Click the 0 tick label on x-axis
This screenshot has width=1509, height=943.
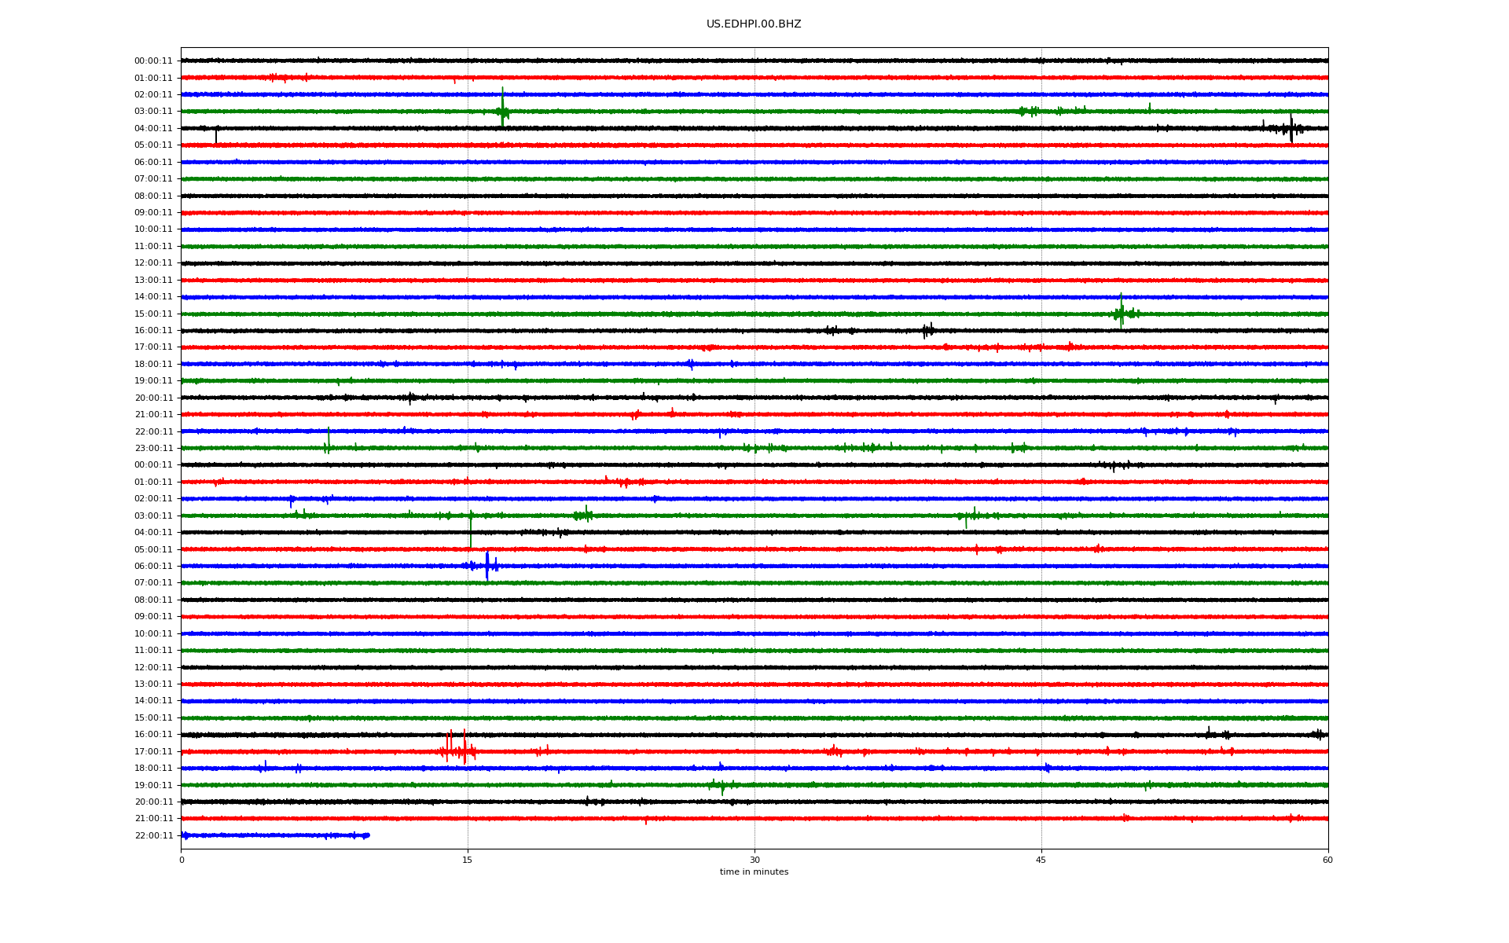182,860
